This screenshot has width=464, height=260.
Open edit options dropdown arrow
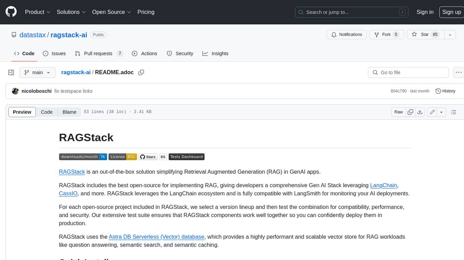pyautogui.click(x=441, y=112)
